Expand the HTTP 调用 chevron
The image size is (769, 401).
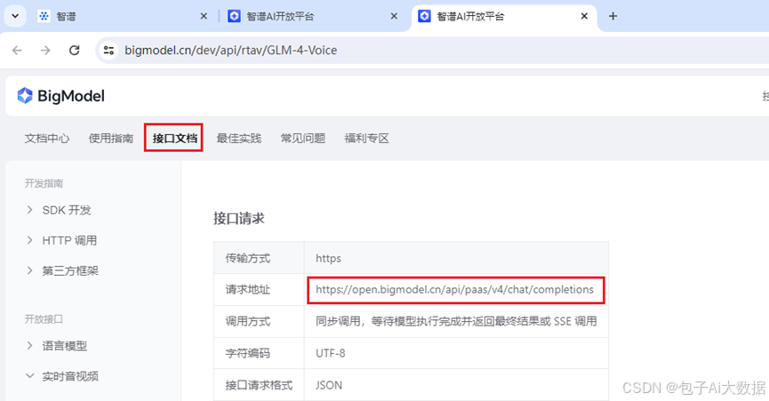pos(29,240)
